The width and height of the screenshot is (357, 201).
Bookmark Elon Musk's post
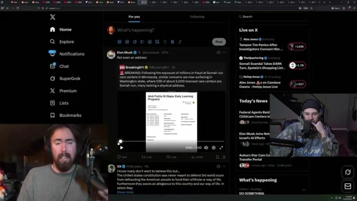(x=217, y=157)
